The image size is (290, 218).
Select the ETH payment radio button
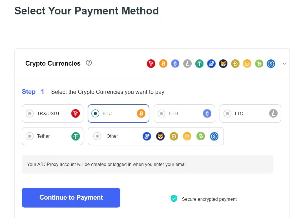161,113
